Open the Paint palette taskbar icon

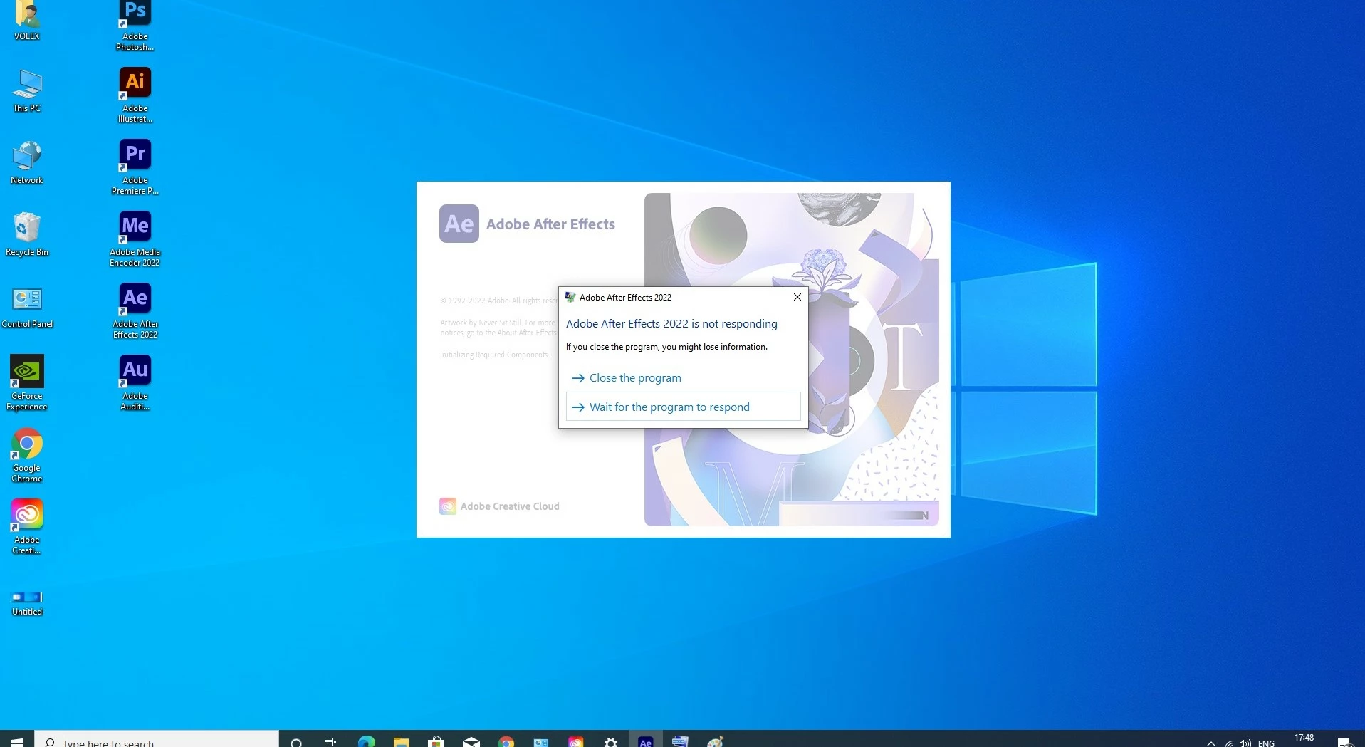click(715, 743)
